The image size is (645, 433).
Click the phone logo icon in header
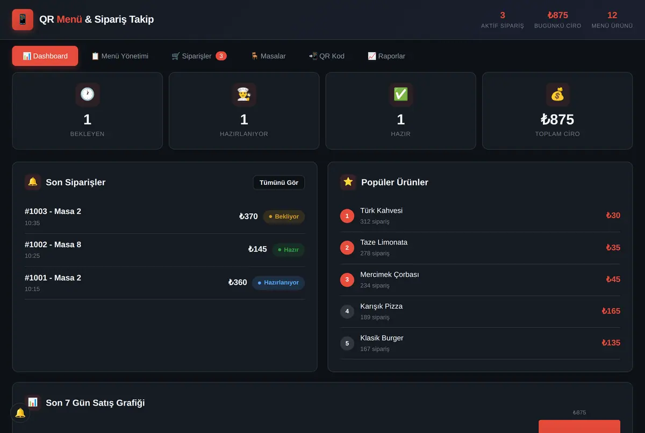pyautogui.click(x=23, y=20)
